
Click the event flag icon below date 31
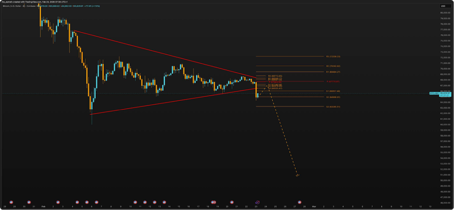pyautogui.click(x=29, y=201)
